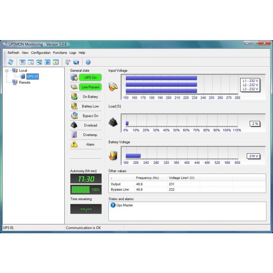Click the On Battery status indicator

(x=90, y=97)
